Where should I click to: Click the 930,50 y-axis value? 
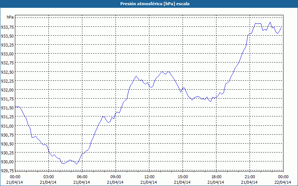click(7, 144)
